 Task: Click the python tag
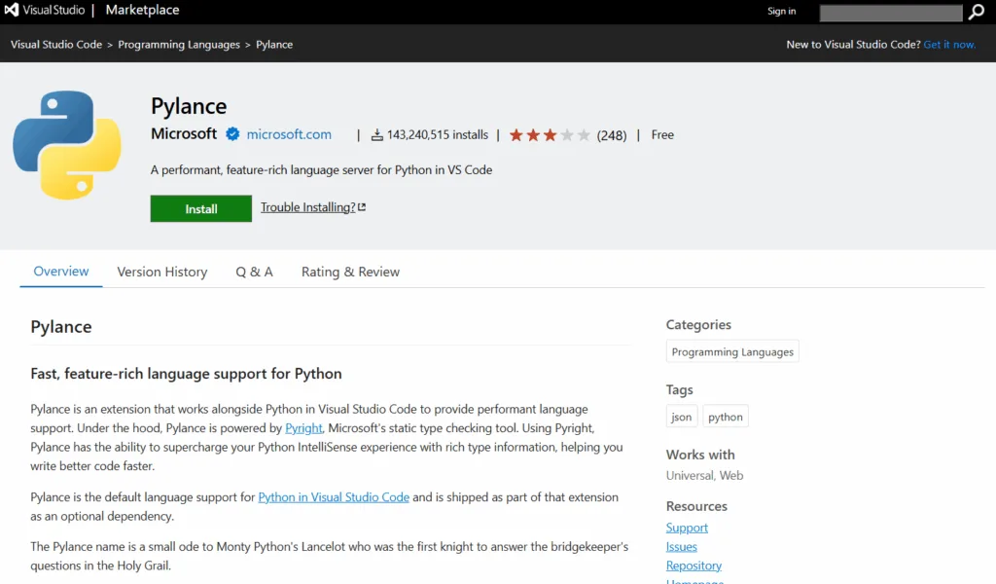point(726,417)
